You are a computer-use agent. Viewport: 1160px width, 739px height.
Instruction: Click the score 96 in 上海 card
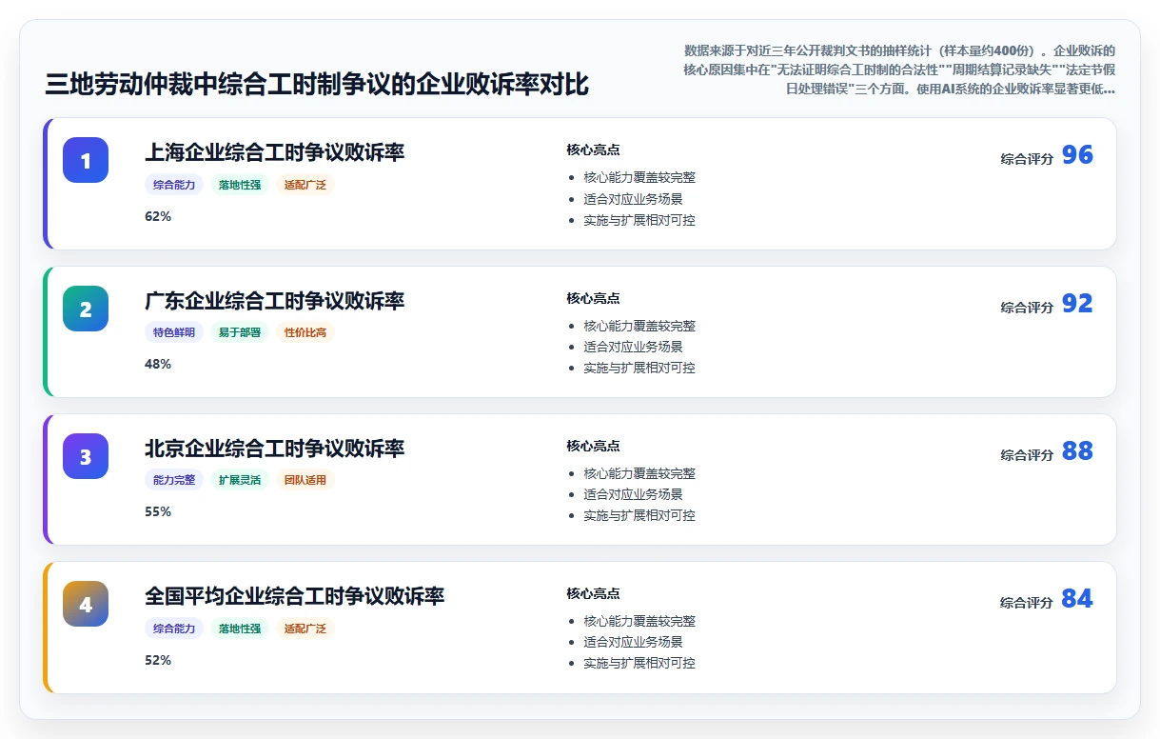click(1077, 155)
